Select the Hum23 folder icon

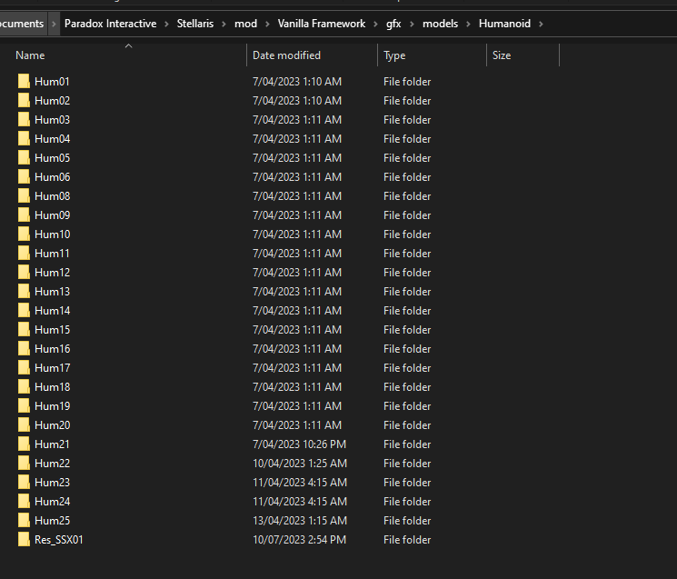click(24, 482)
